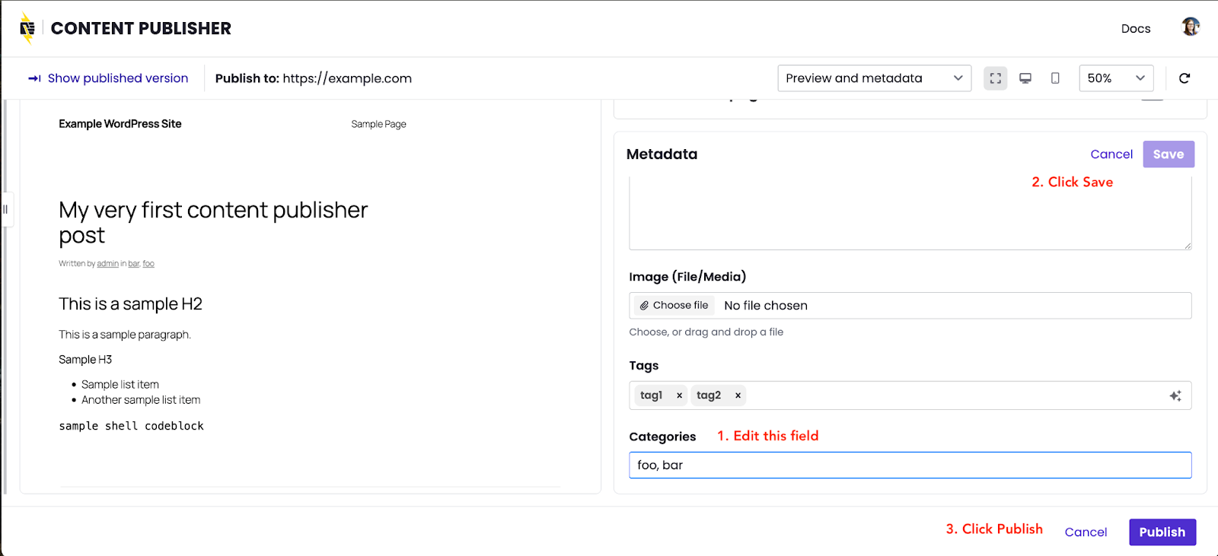
Task: Switch to mobile preview icon
Action: click(x=1055, y=78)
